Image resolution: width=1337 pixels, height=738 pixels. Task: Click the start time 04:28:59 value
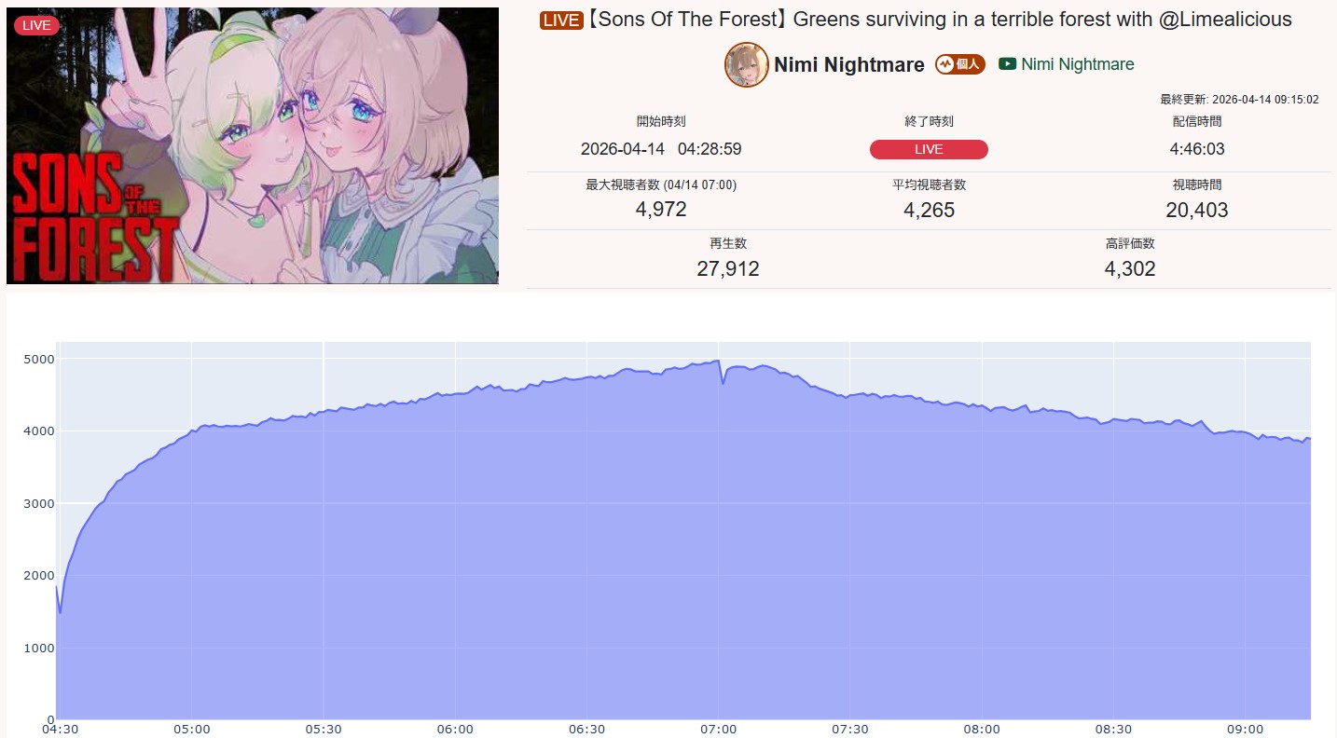click(661, 149)
